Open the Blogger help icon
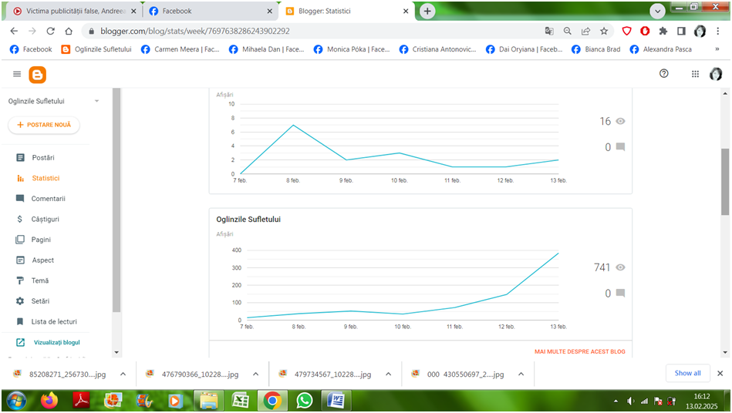 (x=664, y=73)
